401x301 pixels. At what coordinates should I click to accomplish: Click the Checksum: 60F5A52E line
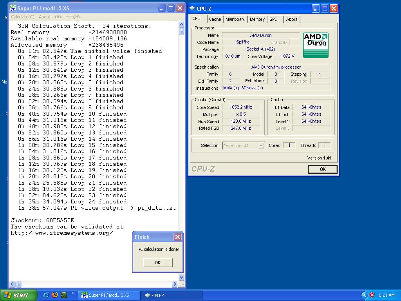pyautogui.click(x=42, y=220)
